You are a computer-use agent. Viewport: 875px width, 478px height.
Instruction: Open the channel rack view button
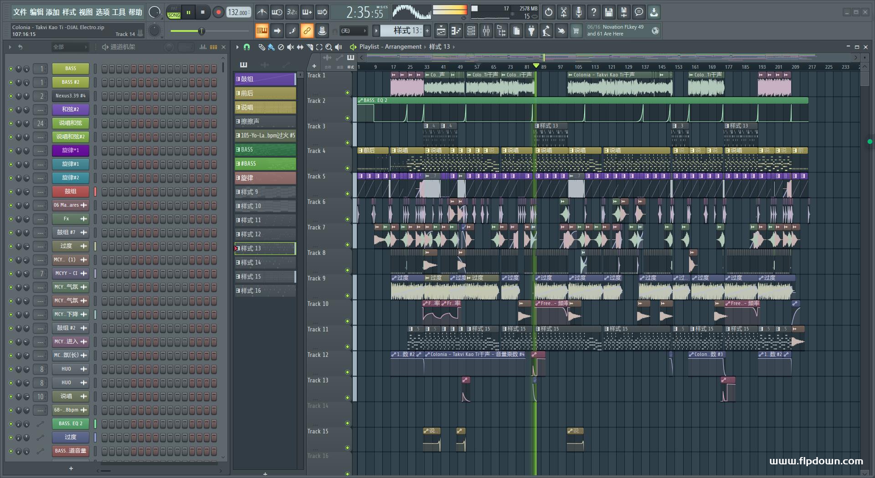point(471,31)
